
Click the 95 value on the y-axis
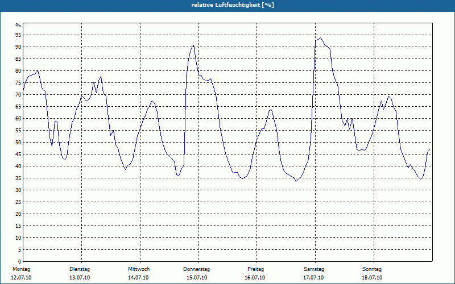(18, 35)
